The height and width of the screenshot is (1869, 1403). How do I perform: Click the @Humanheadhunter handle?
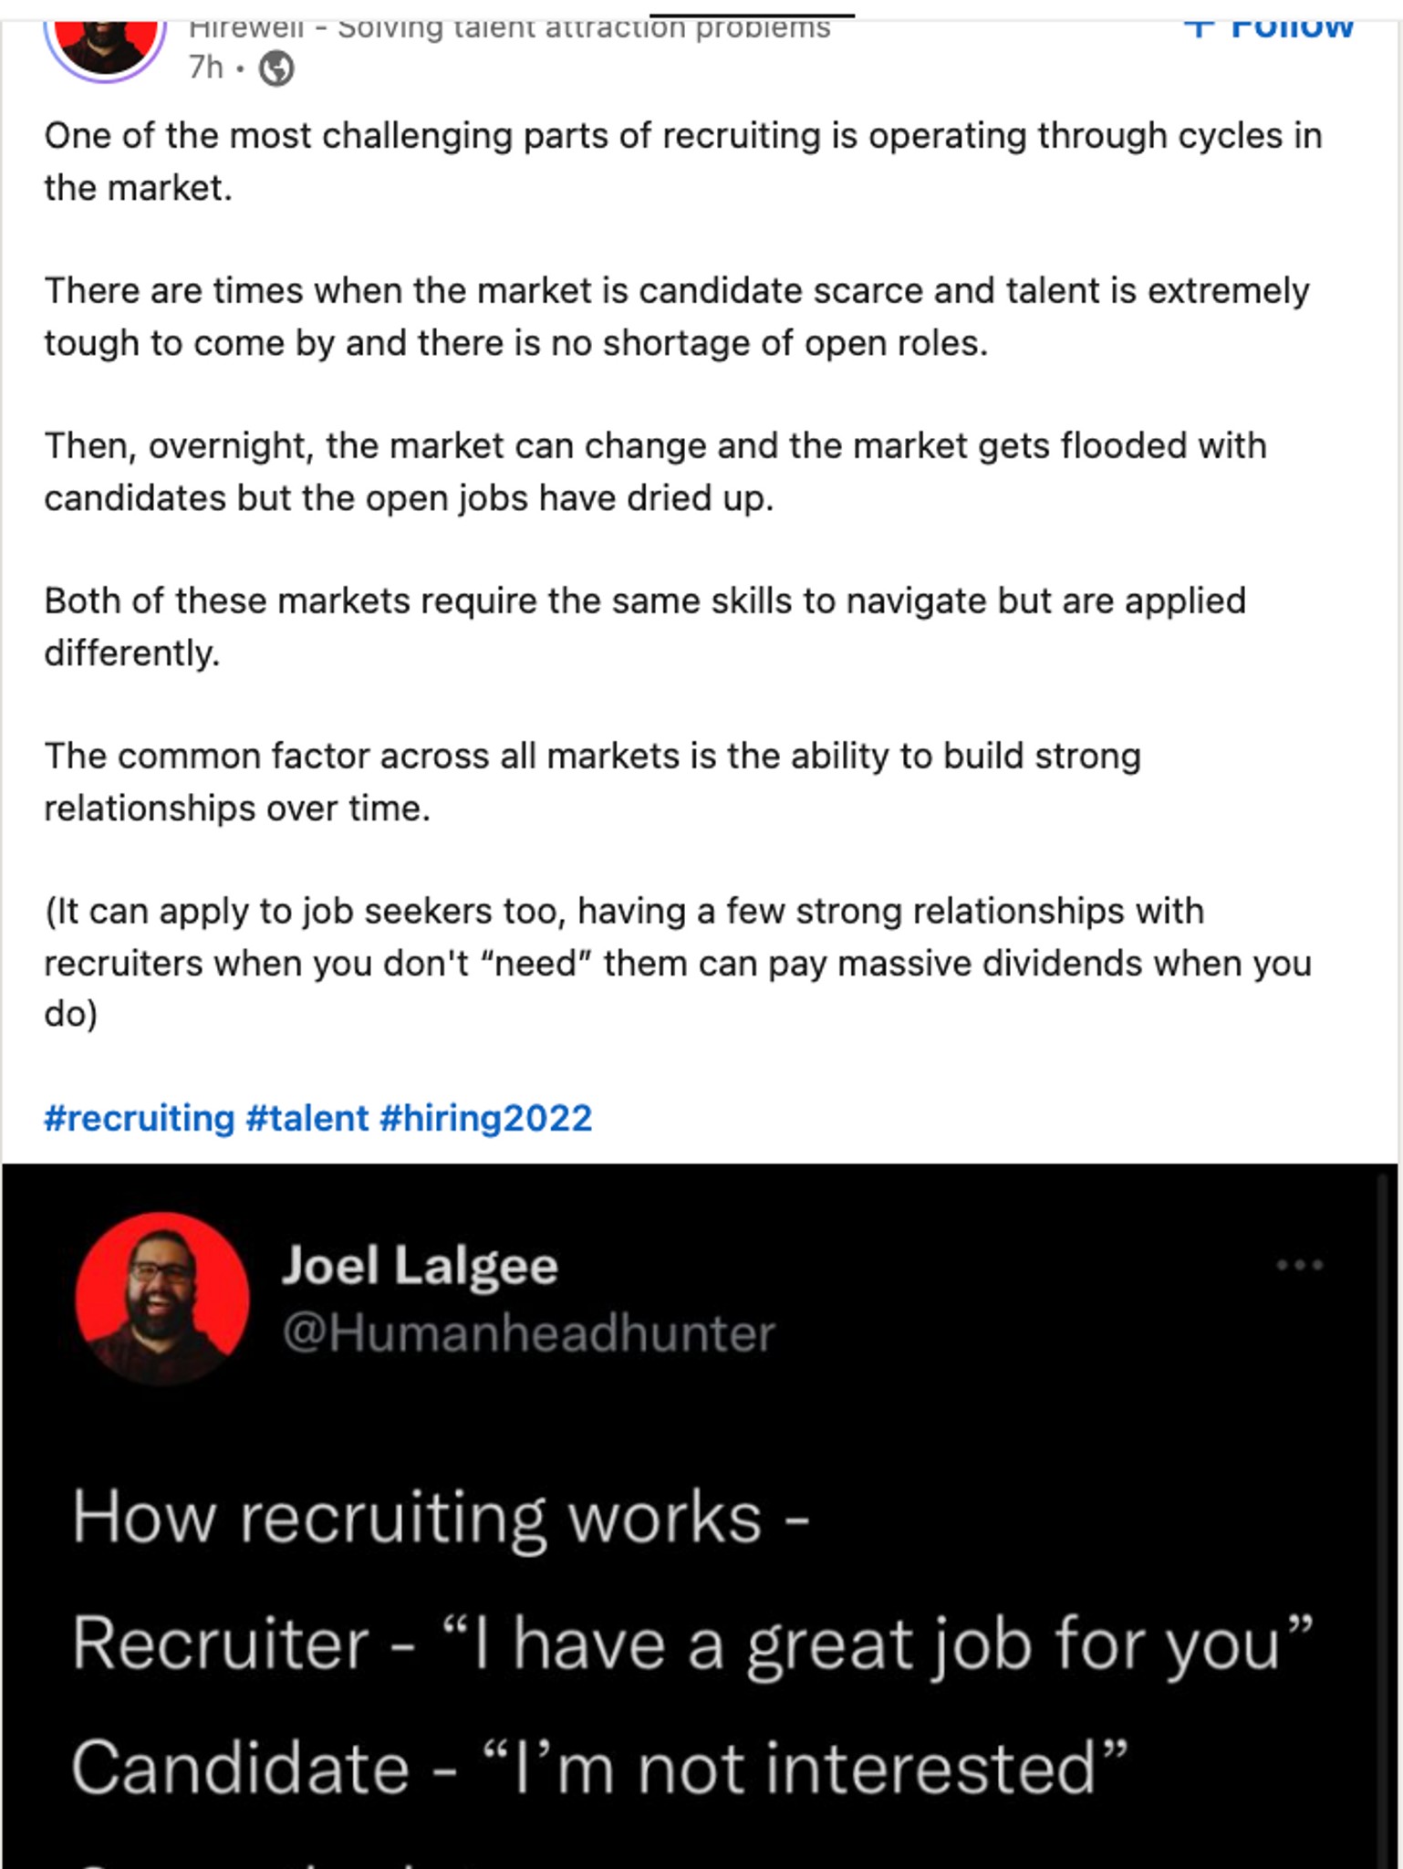[528, 1333]
